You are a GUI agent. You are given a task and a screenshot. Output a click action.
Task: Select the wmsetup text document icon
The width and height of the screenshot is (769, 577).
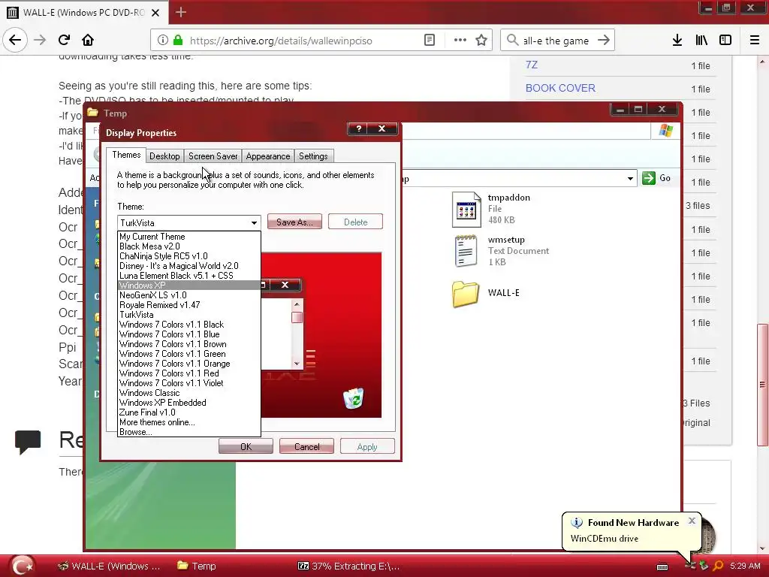point(466,251)
